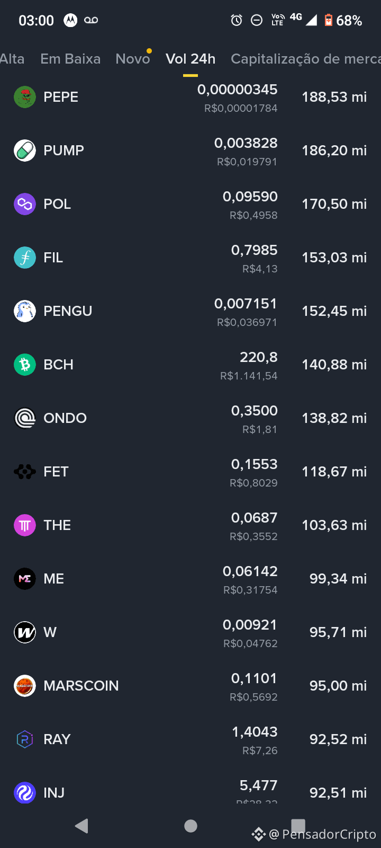Open the Capitalização de mercado tab
The height and width of the screenshot is (848, 381).
point(306,59)
